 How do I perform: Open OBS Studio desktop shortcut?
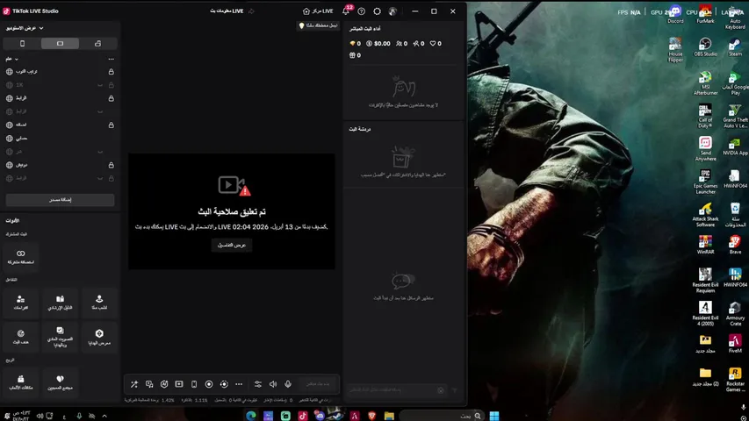pyautogui.click(x=705, y=47)
